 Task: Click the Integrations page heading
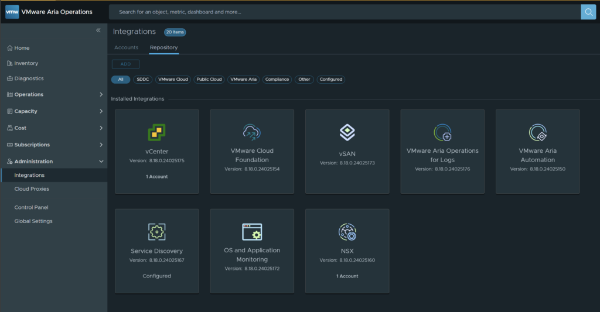coord(134,32)
